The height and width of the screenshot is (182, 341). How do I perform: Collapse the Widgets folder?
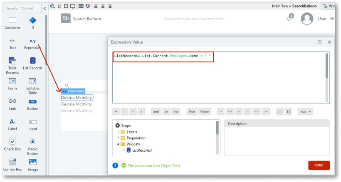click(x=119, y=144)
